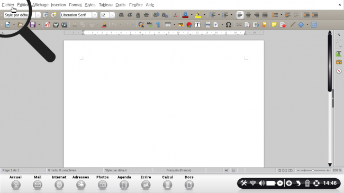Apply the yellow highlighting color
Image resolution: width=344 pixels, height=193 pixels.
coord(198,15)
